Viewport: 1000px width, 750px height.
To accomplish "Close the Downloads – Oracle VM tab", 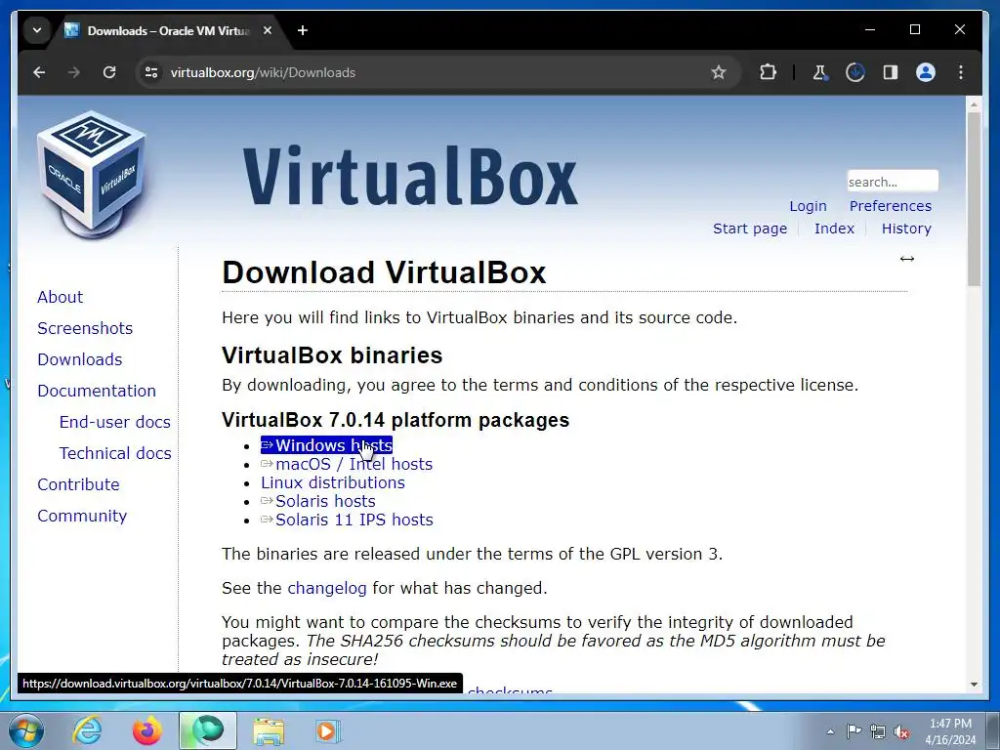I will tap(268, 30).
